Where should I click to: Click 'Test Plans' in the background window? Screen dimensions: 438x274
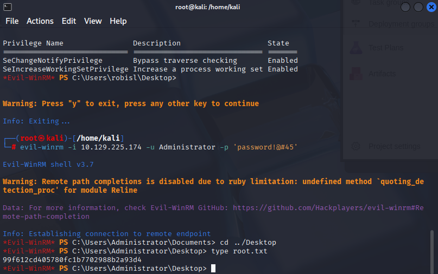click(386, 48)
